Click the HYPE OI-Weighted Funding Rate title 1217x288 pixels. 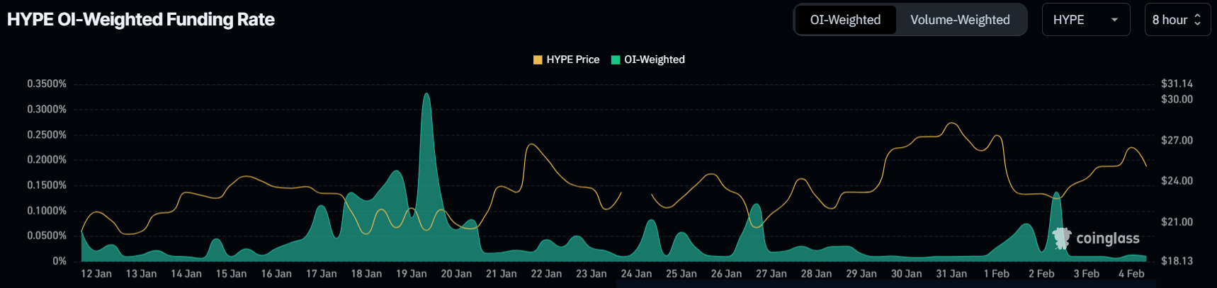141,19
